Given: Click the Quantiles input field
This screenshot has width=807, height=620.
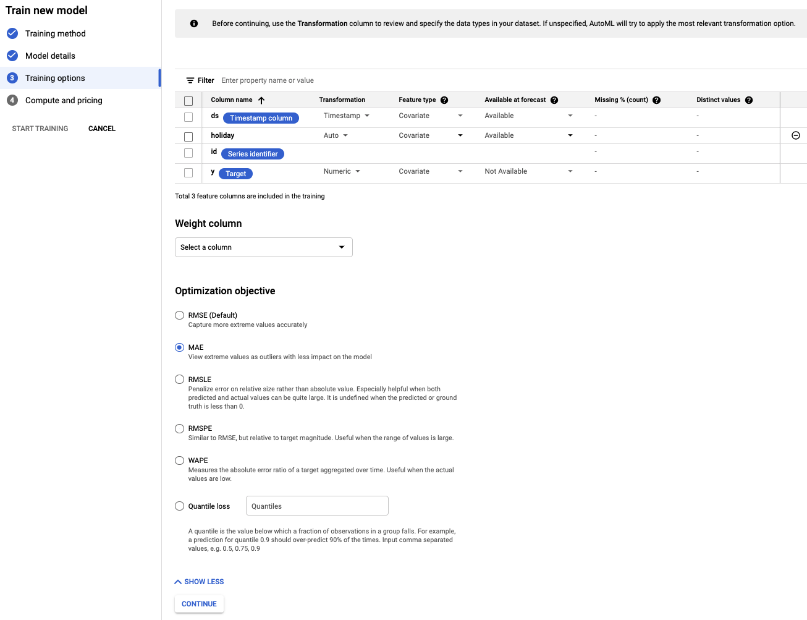Looking at the screenshot, I should (x=317, y=506).
